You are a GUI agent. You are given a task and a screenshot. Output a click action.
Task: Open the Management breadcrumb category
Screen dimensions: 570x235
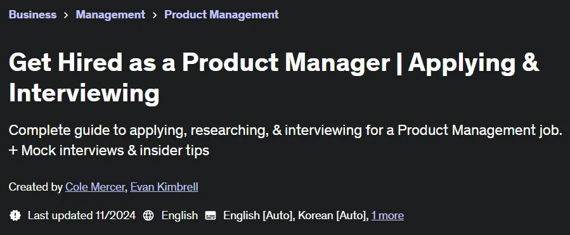(x=110, y=15)
